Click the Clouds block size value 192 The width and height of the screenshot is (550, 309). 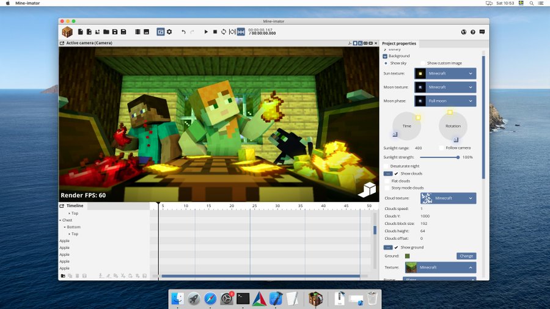424,224
